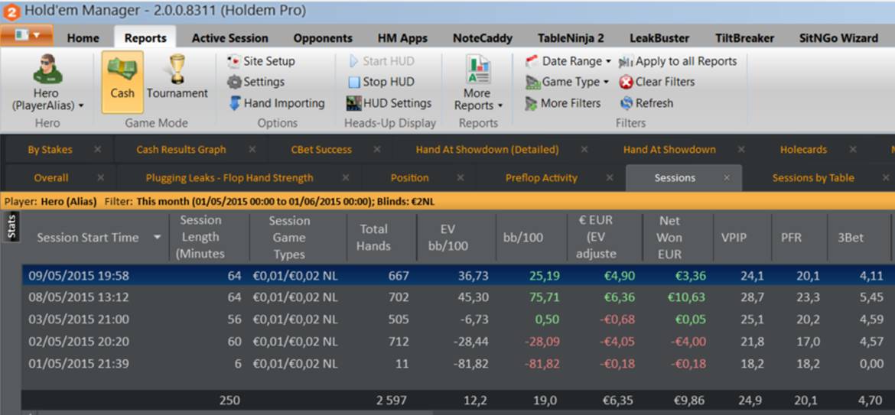Viewport: 895px width, 415px height.
Task: Expand the Game Type dropdown arrow
Action: click(x=606, y=82)
